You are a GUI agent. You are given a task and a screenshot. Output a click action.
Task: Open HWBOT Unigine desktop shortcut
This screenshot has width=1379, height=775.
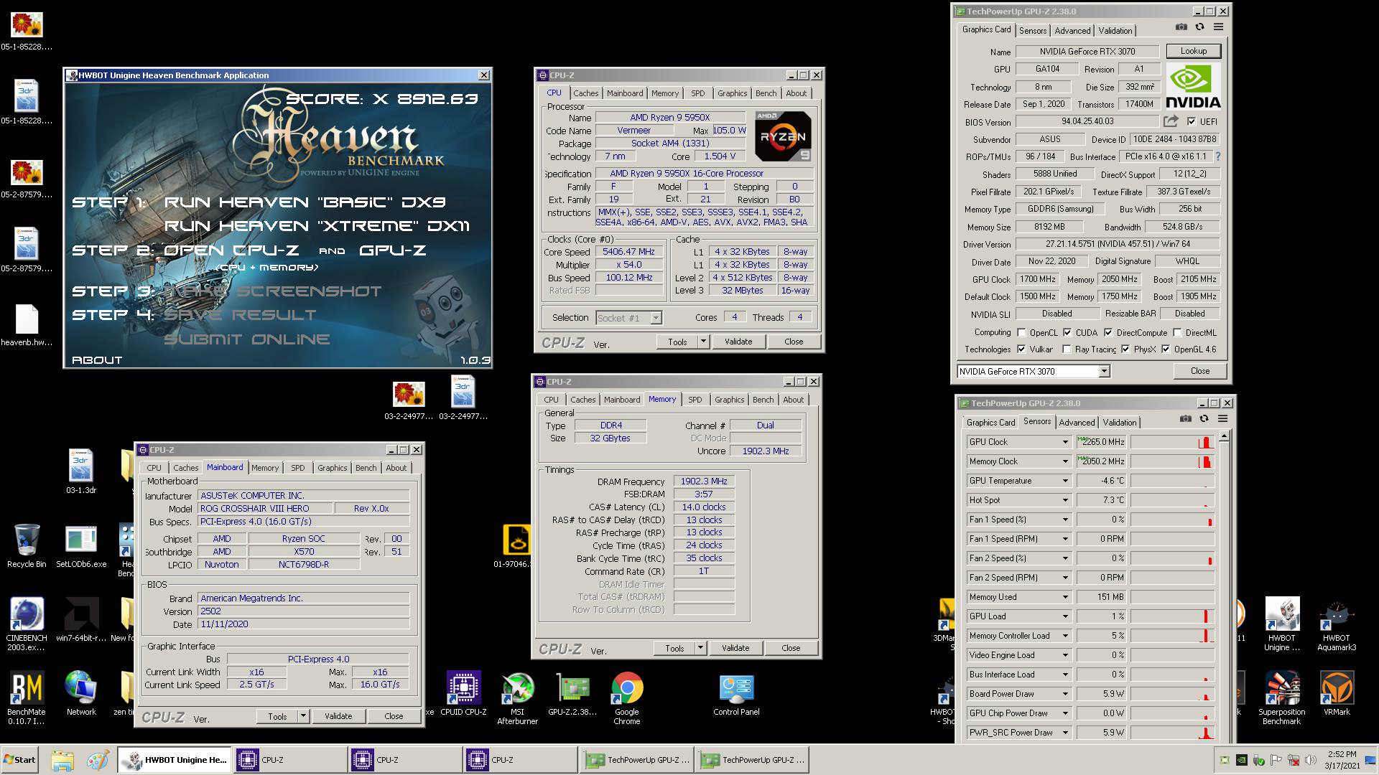click(x=1282, y=624)
